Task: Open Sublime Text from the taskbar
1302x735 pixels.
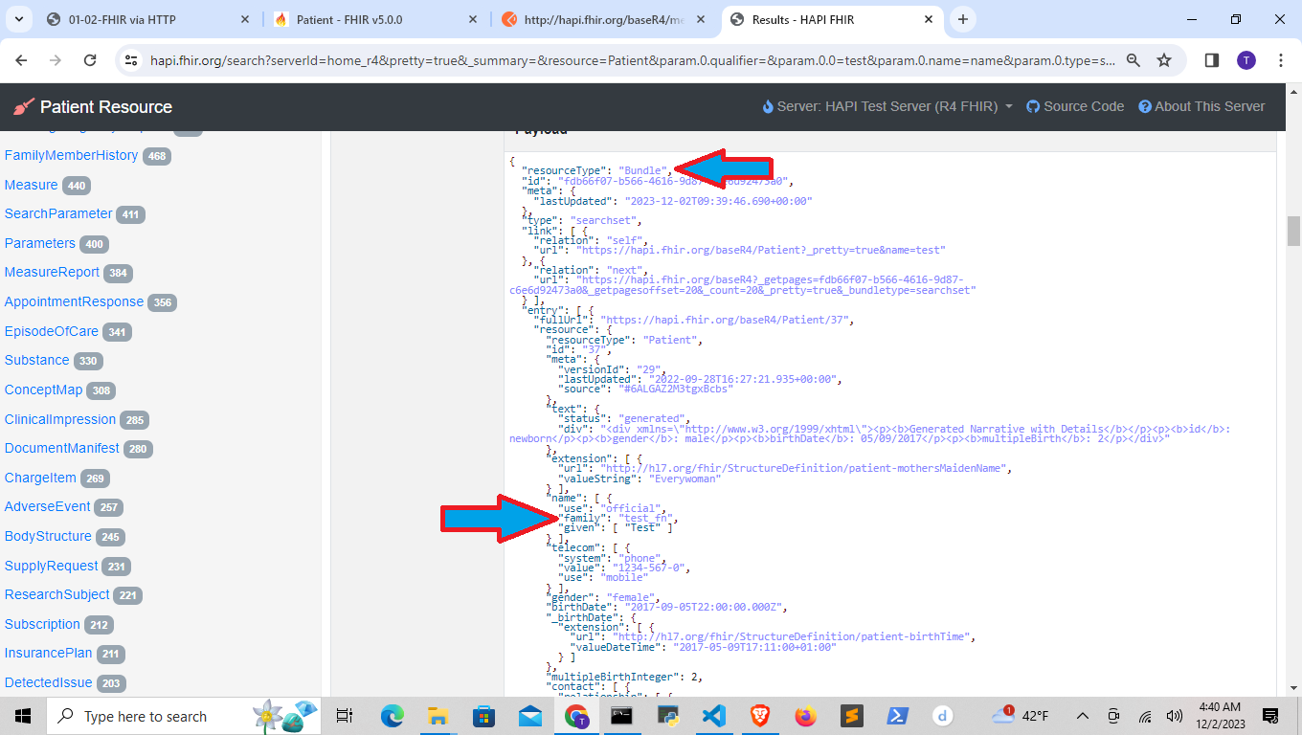Action: 852,715
